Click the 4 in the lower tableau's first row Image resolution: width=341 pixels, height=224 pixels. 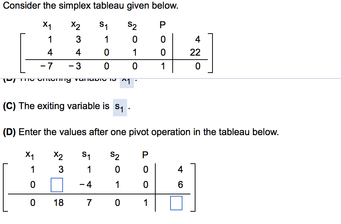pyautogui.click(x=180, y=169)
